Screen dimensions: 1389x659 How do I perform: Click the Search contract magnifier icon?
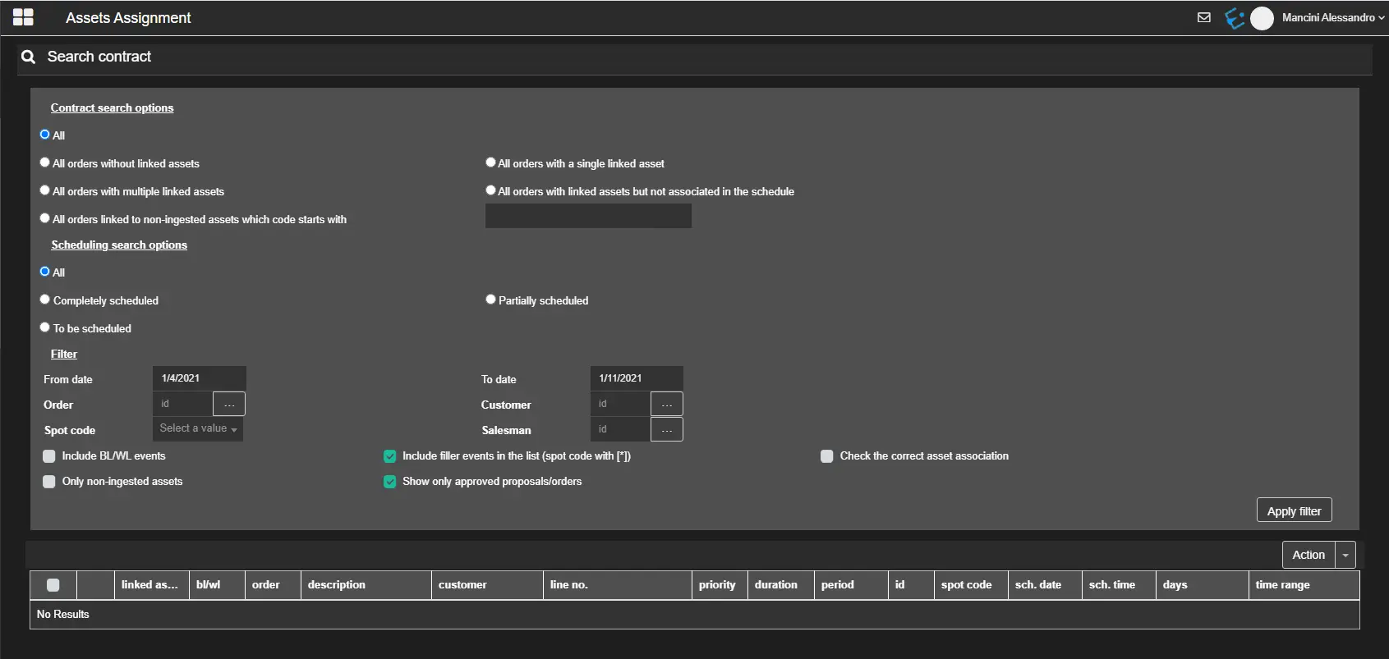pyautogui.click(x=29, y=57)
